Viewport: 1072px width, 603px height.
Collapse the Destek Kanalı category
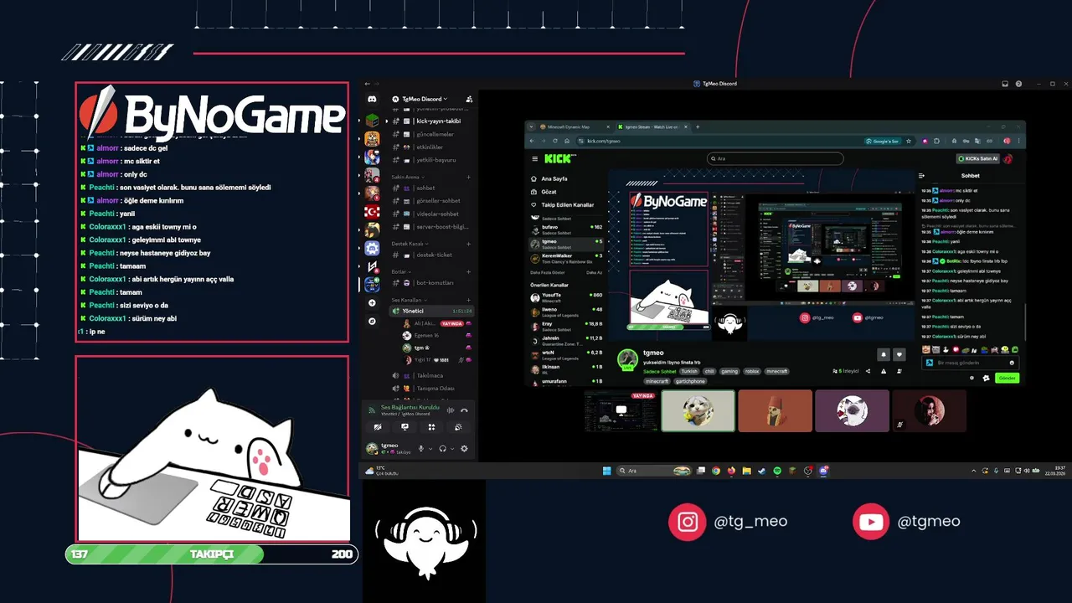411,243
